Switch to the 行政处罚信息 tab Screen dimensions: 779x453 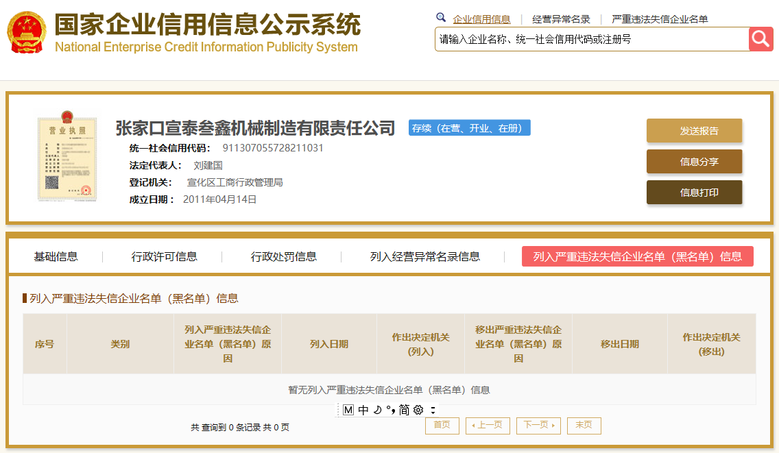284,256
